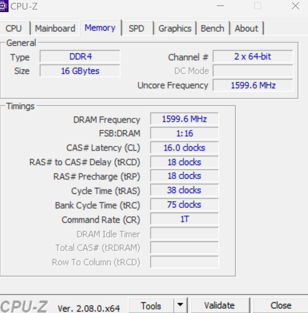Click the Bank Cycle Time (tRC) label
Screen dimensions: 308x313
click(98, 206)
